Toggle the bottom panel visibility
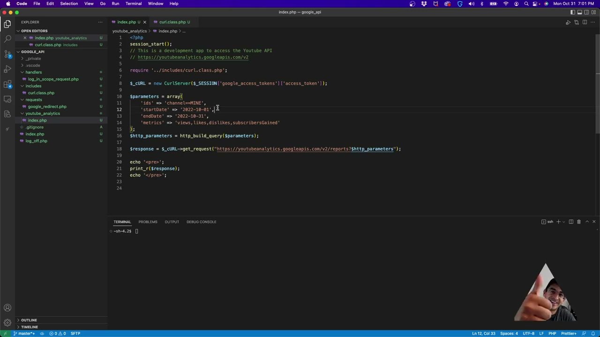 point(579,12)
